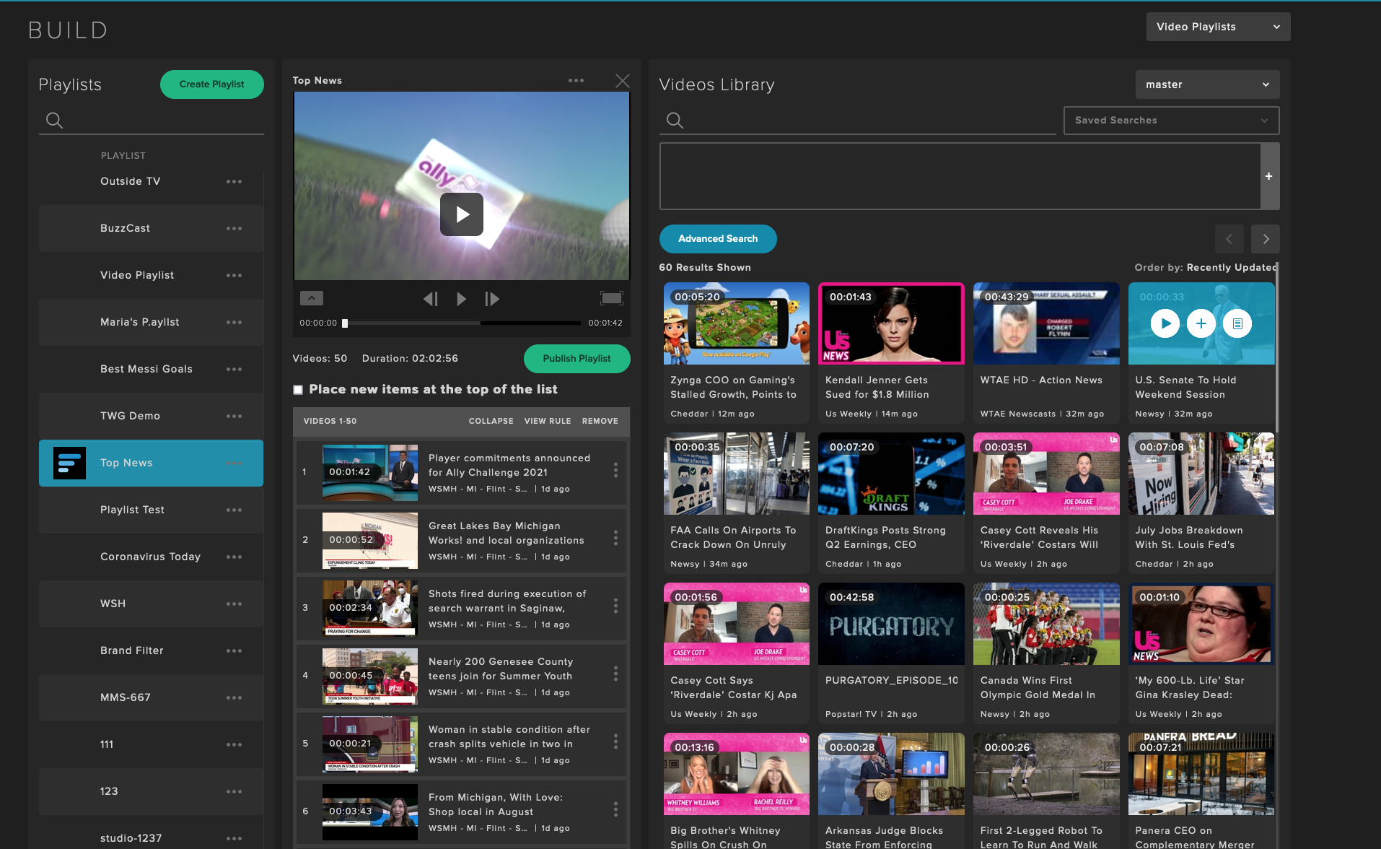Click the video progress slider handle
Viewport: 1381px width, 849px height.
345,323
